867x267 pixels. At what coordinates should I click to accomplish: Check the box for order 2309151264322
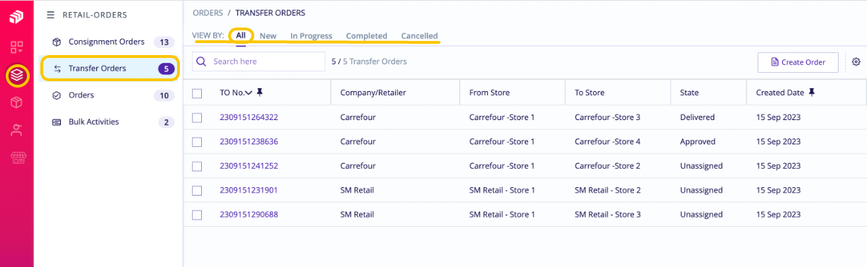(x=197, y=118)
